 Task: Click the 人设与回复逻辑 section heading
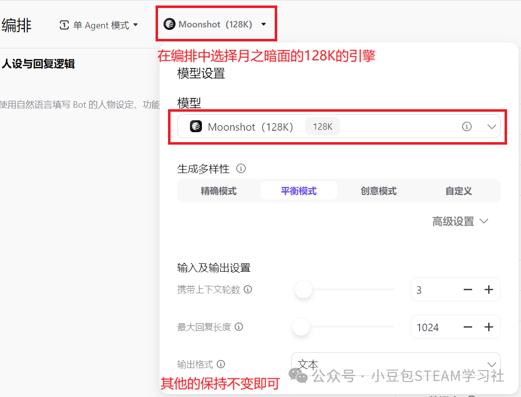click(38, 63)
